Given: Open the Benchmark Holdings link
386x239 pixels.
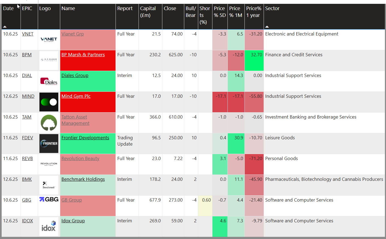Looking at the screenshot, I should (x=83, y=179).
